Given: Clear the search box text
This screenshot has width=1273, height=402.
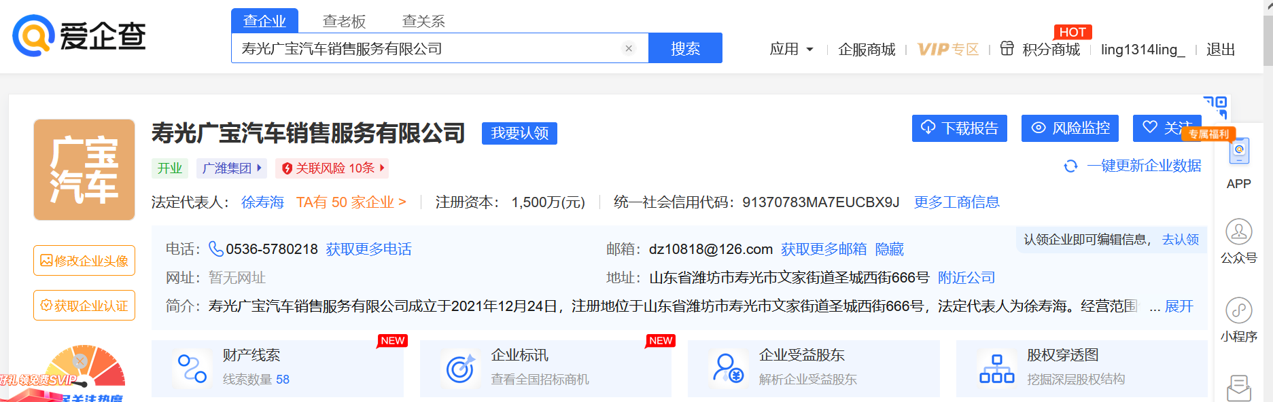Looking at the screenshot, I should (x=629, y=48).
